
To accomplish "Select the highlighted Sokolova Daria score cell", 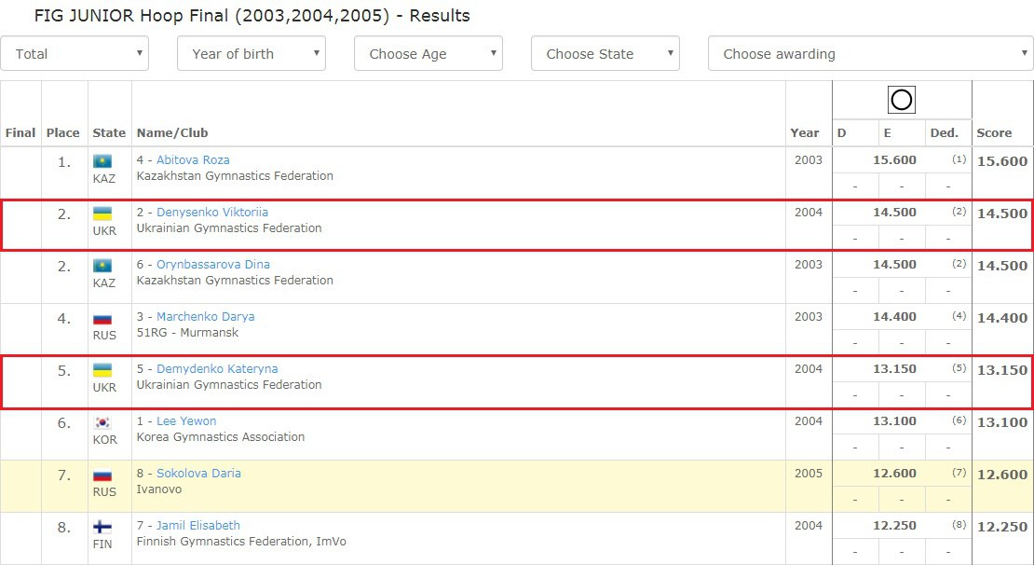I will tap(1001, 475).
